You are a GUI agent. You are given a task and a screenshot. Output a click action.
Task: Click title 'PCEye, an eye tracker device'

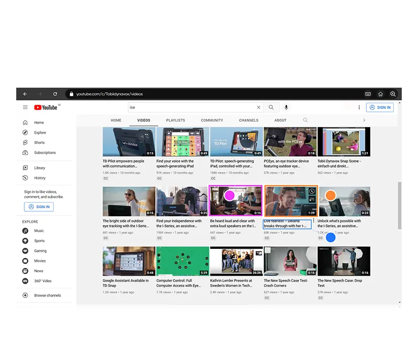(286, 164)
